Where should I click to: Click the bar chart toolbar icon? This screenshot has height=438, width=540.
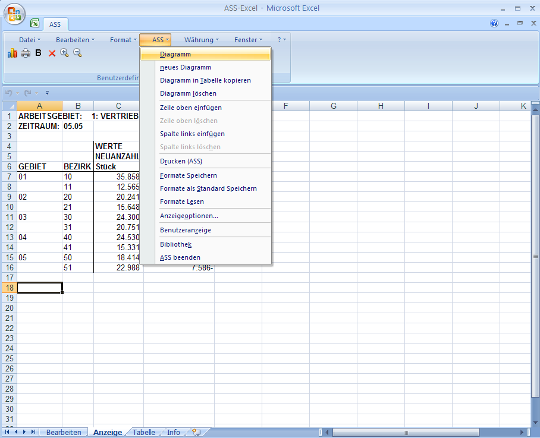[x=12, y=53]
